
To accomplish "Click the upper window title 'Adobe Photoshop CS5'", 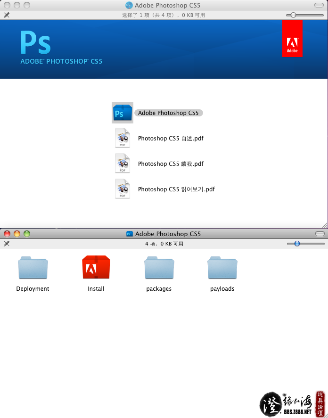I will click(x=167, y=5).
